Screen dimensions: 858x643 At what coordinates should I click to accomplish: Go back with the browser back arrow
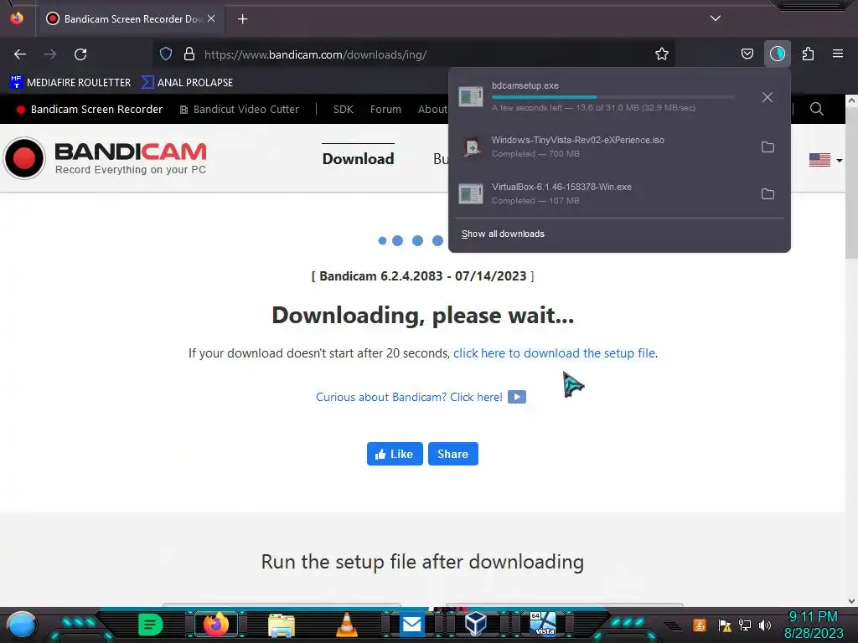[x=20, y=54]
